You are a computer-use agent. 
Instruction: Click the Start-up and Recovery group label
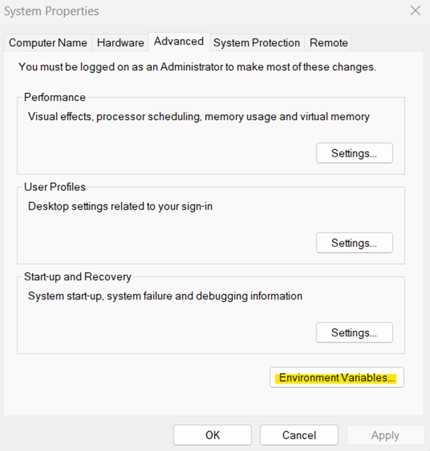pos(78,277)
